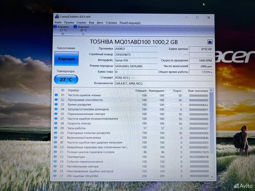Click the serial number field 35F6SDM7S
Viewport: 255px width, 191px height.
(x=136, y=55)
